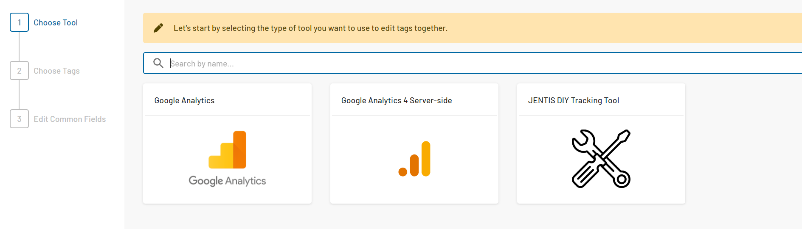Click the step 1 number box
This screenshot has width=802, height=229.
pyautogui.click(x=19, y=22)
